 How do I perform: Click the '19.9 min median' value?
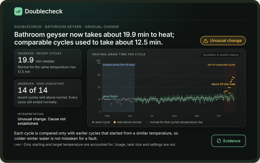[36, 60]
